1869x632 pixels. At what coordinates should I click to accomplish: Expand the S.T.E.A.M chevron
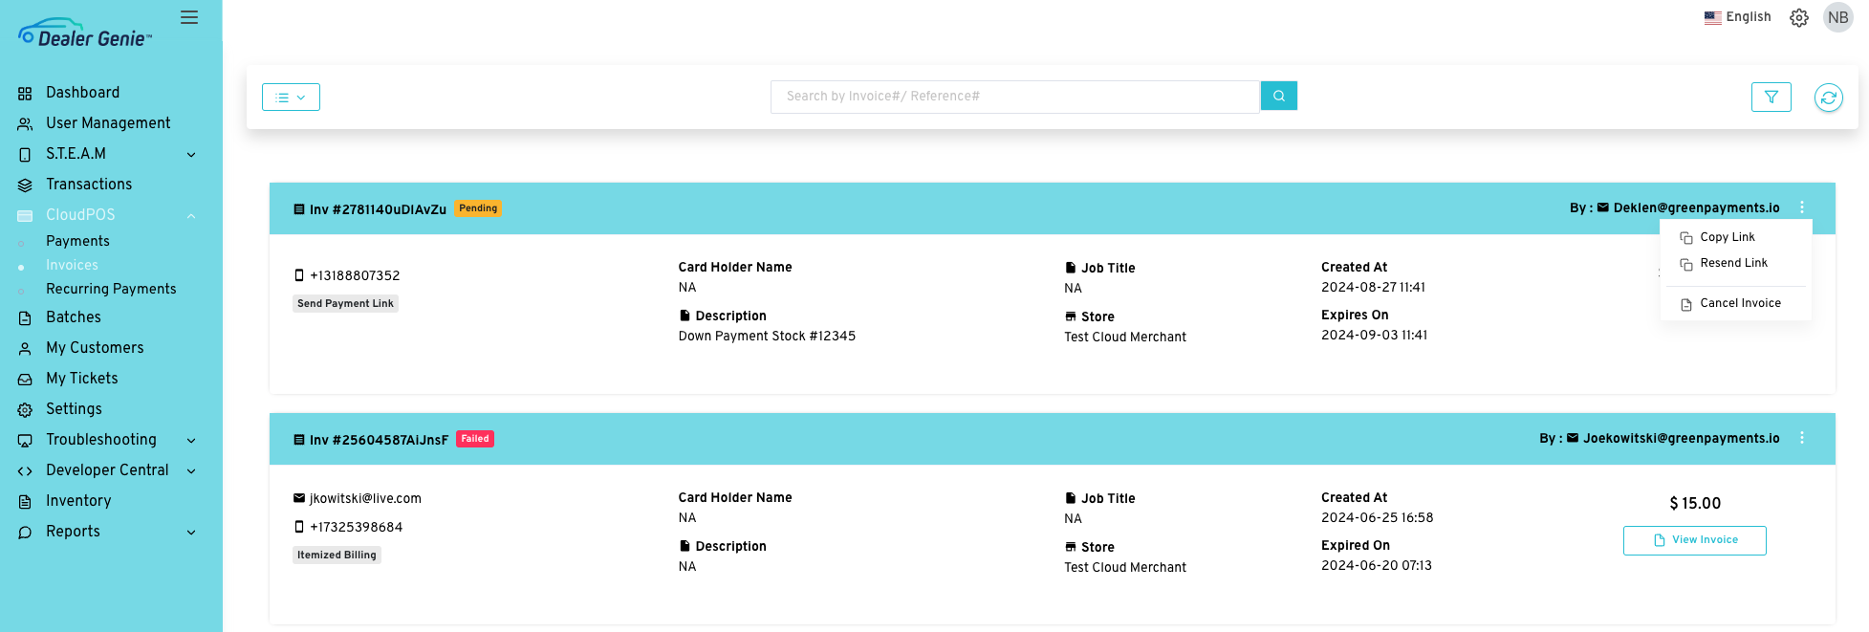191,154
